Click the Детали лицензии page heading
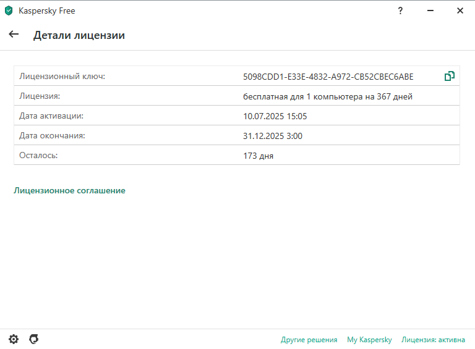The width and height of the screenshot is (475, 349). (79, 35)
